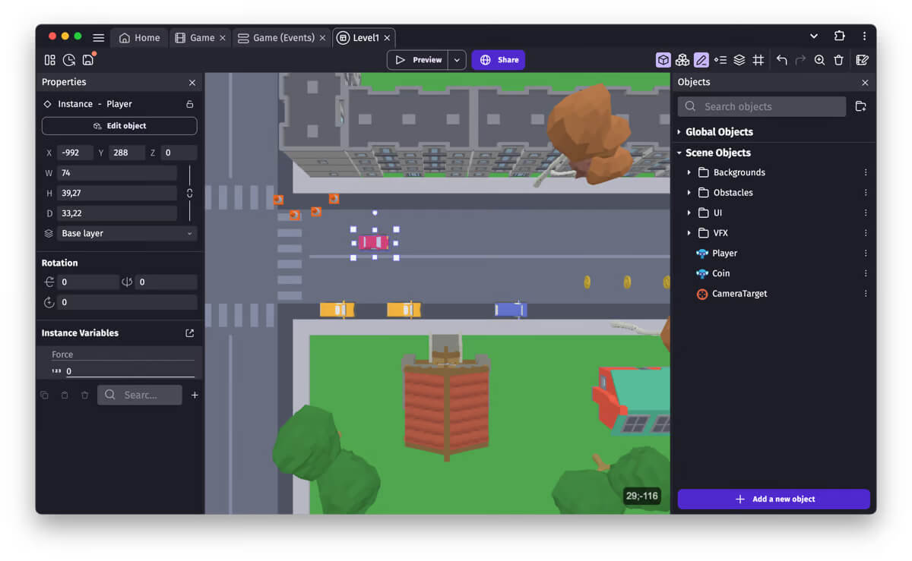This screenshot has width=912, height=561.
Task: Toggle the Properties panel pencil icon
Action: click(701, 60)
